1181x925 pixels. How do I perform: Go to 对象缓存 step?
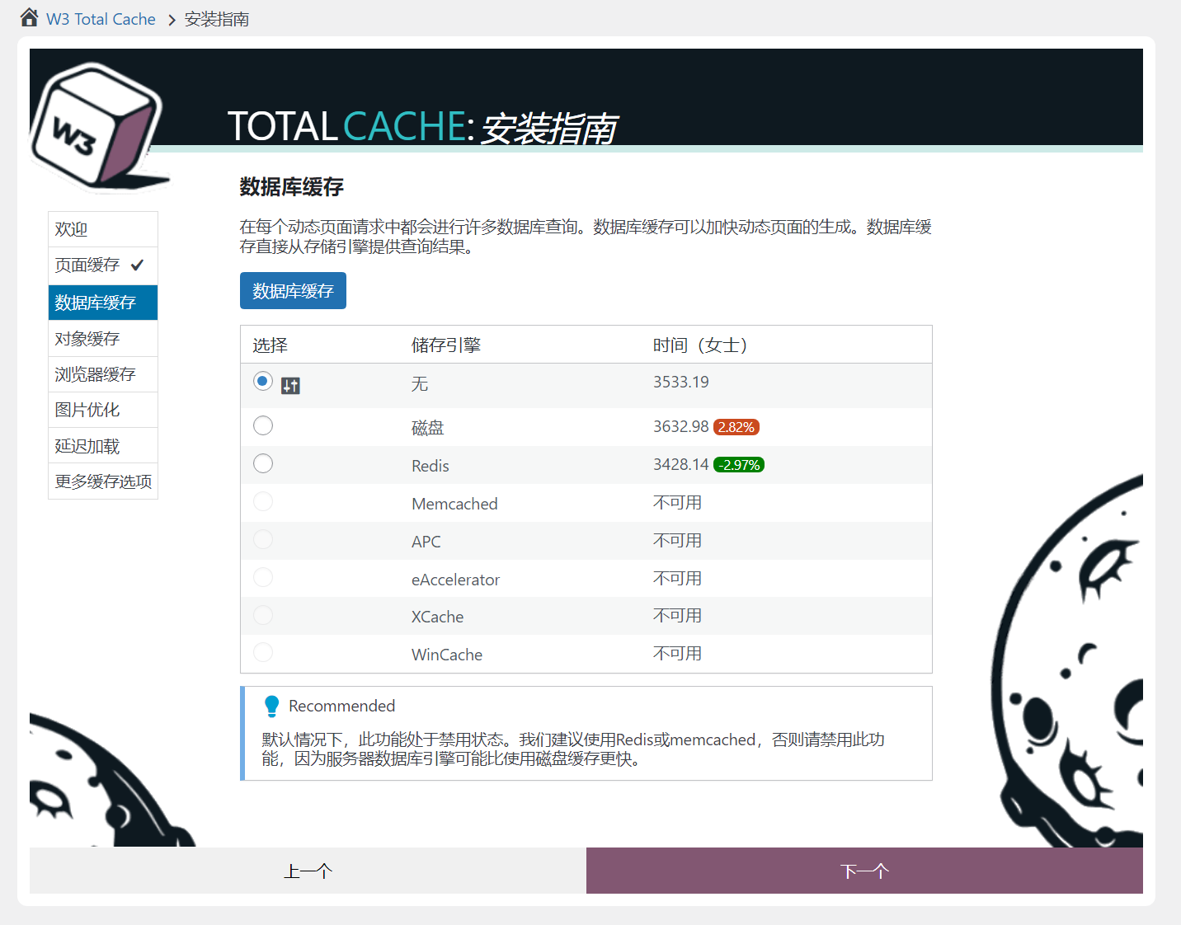[x=102, y=339]
